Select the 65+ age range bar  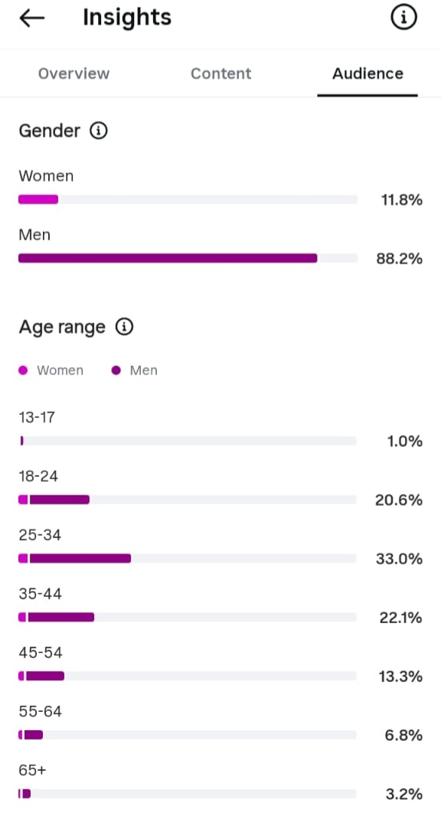(x=188, y=794)
